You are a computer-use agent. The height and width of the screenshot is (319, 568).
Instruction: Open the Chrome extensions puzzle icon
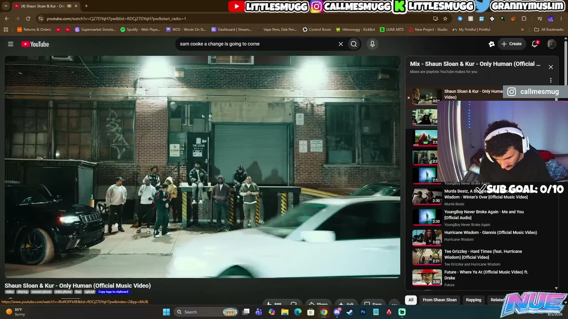point(524,19)
